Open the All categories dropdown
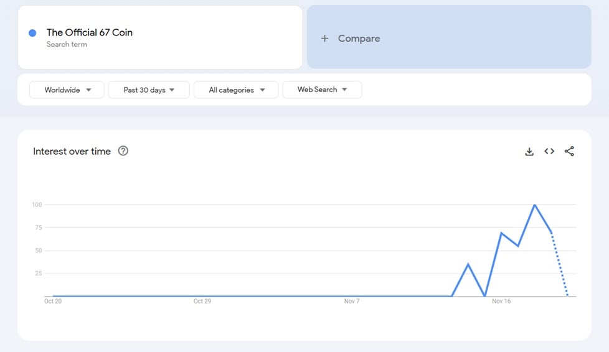Viewport: 609px width, 352px height. click(x=237, y=90)
